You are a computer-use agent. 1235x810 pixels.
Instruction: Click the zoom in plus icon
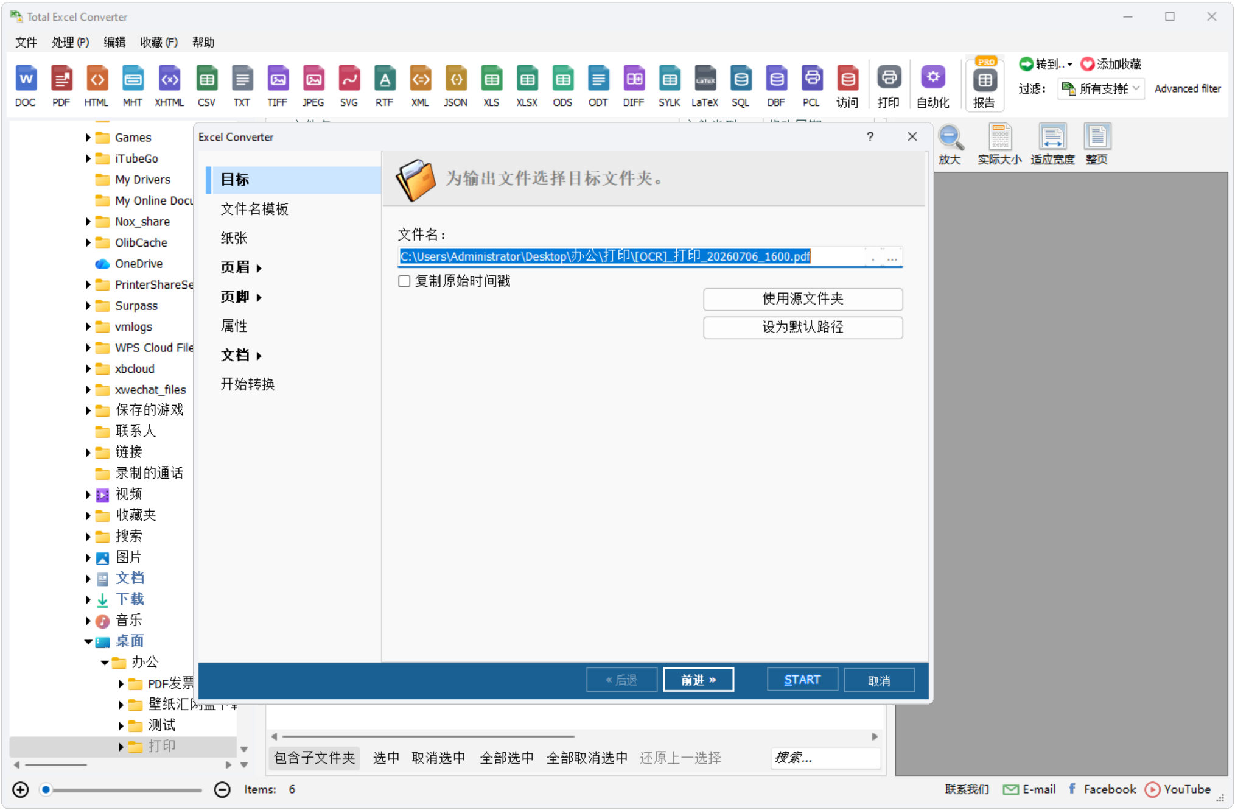click(x=21, y=790)
